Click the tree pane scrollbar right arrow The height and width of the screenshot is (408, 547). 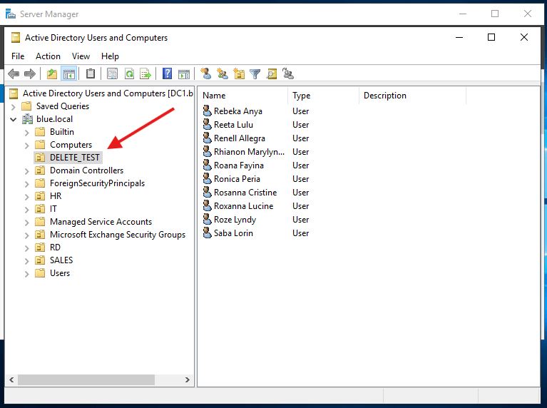188,380
